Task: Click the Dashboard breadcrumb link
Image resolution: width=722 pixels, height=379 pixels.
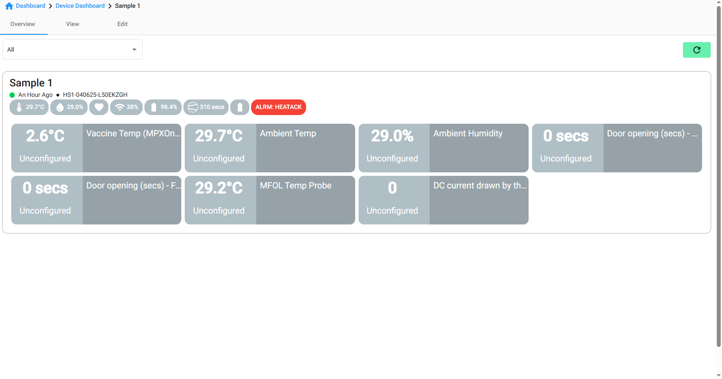Action: [x=30, y=6]
